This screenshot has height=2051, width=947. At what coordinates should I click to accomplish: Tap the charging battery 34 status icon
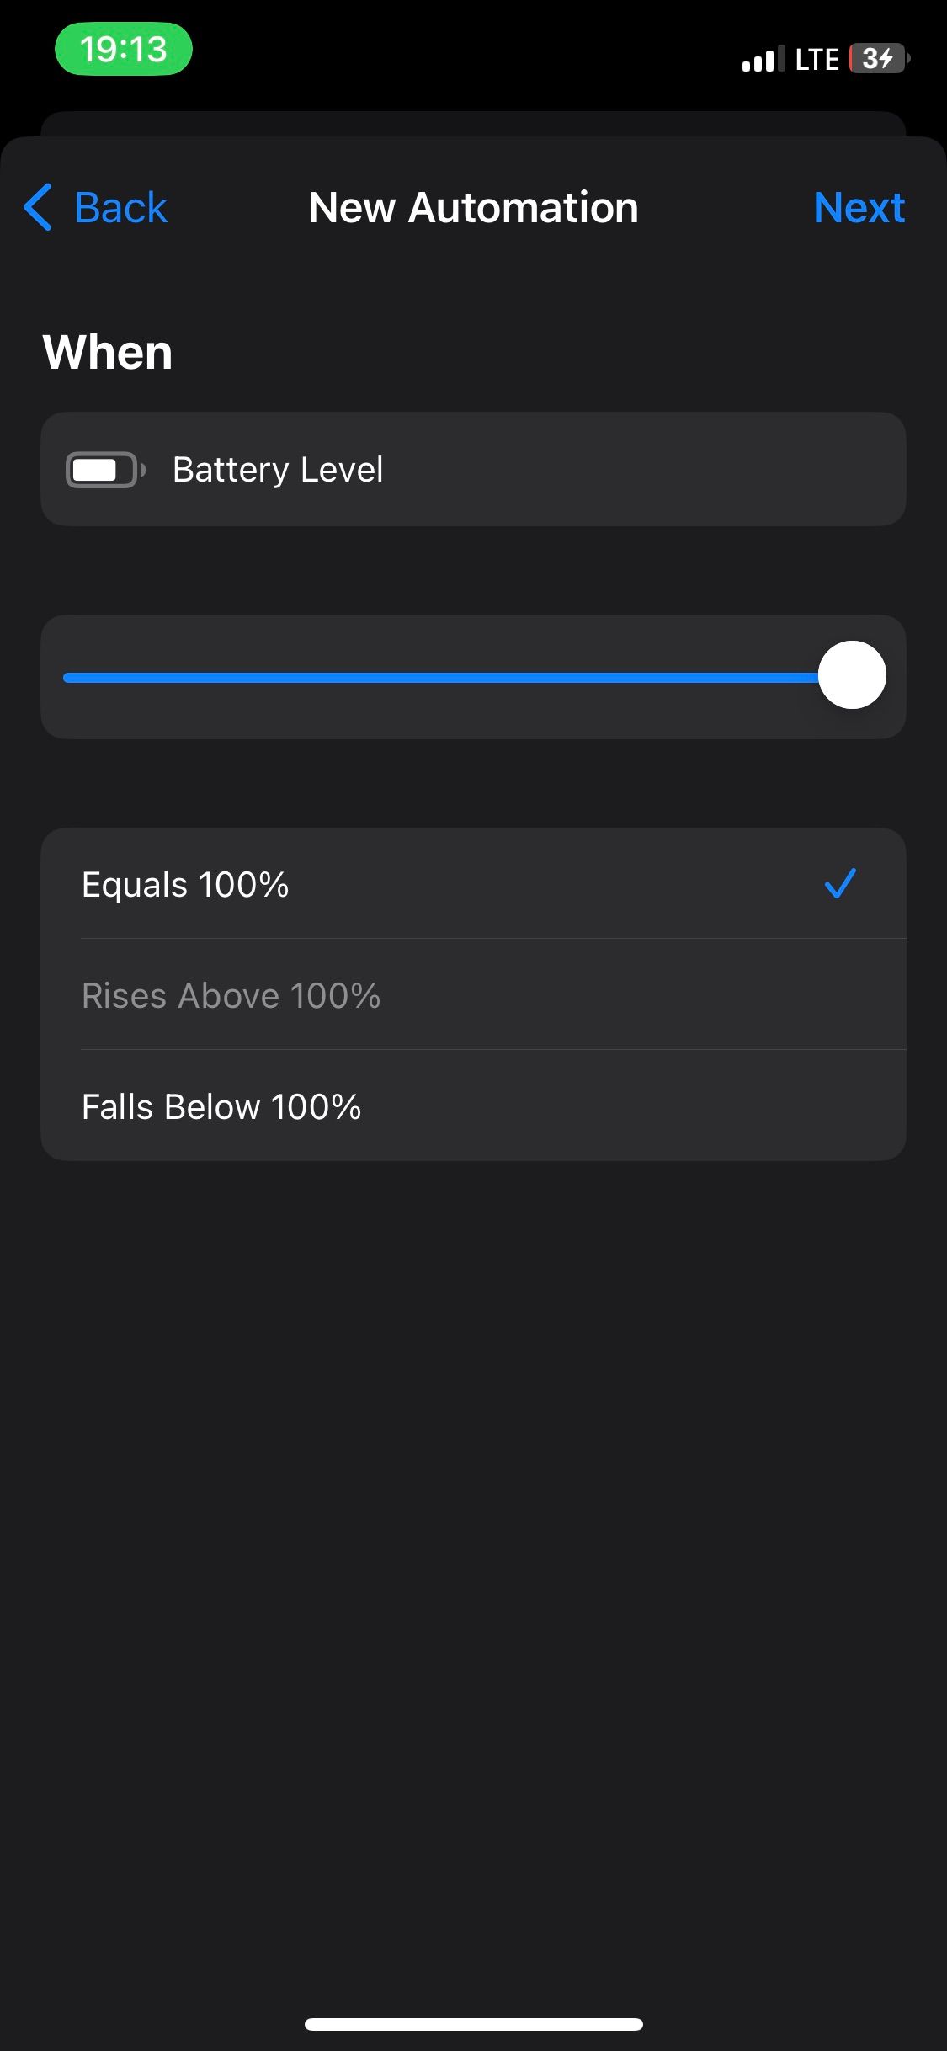point(879,59)
